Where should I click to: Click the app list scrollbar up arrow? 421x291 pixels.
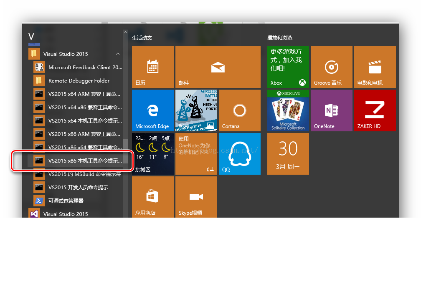coord(126,32)
